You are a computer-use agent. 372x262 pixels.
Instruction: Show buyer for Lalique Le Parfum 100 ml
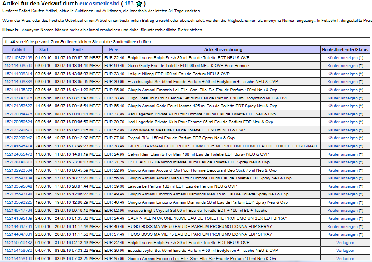click(x=342, y=186)
